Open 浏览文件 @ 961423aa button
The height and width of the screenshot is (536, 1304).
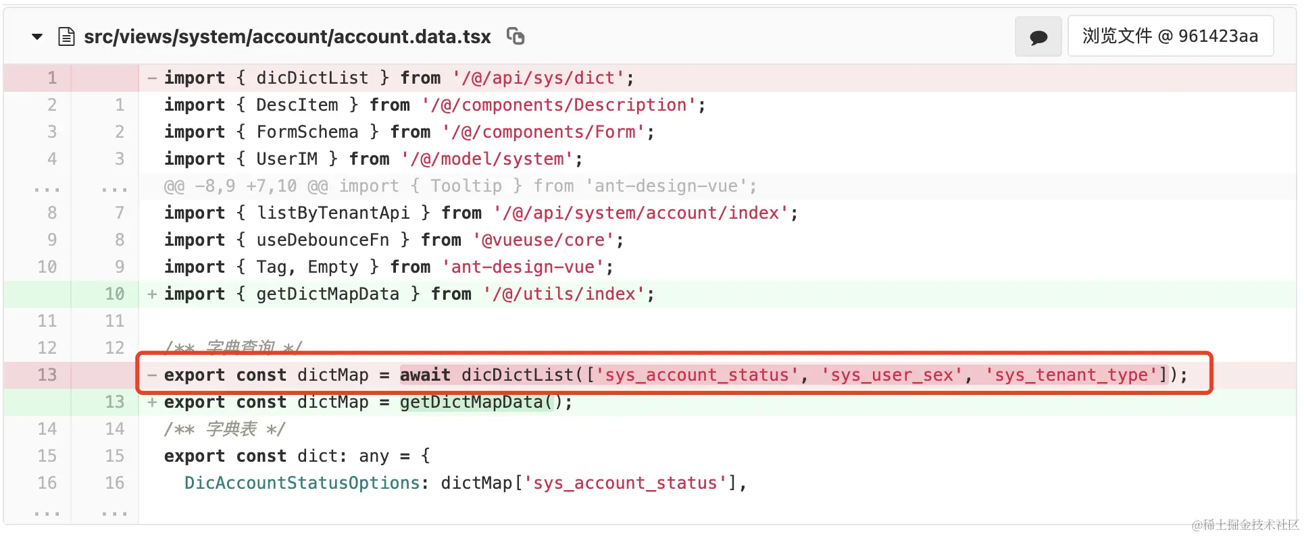pyautogui.click(x=1170, y=36)
